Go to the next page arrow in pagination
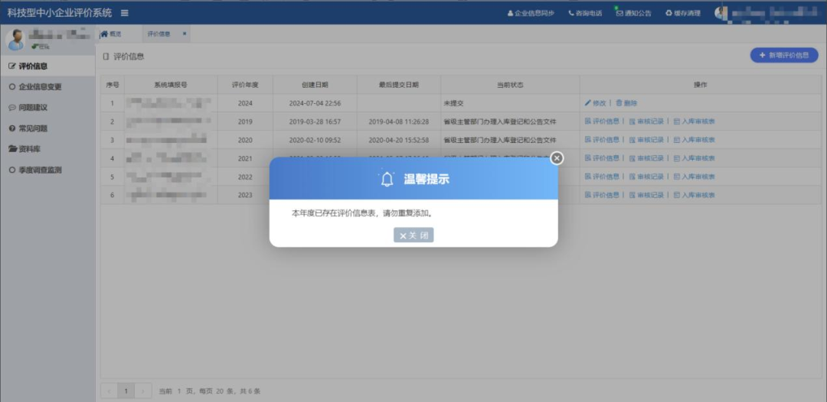Screen dimensions: 827x402 pos(143,391)
